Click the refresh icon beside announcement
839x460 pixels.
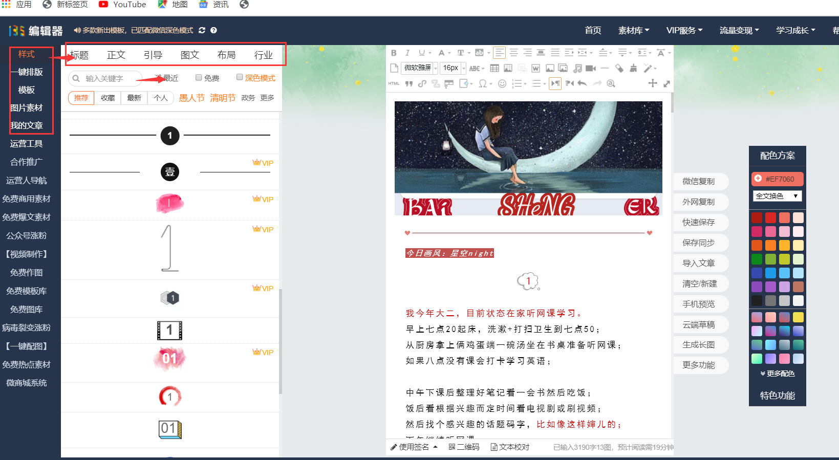202,30
